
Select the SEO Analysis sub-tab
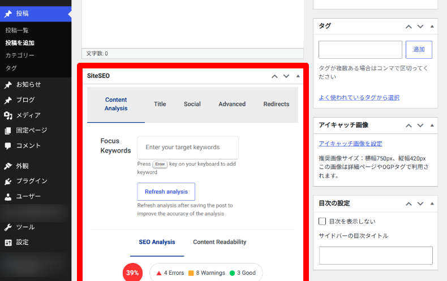coord(157,242)
